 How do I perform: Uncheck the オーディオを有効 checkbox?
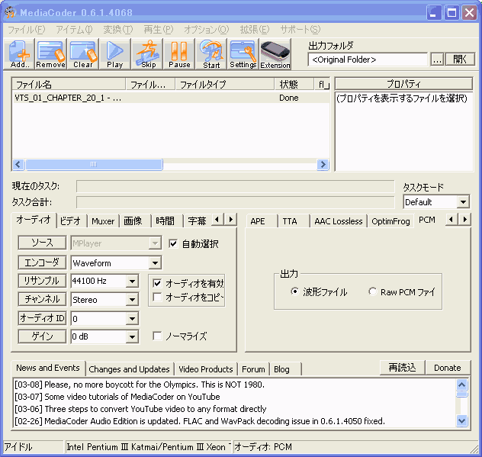157,283
